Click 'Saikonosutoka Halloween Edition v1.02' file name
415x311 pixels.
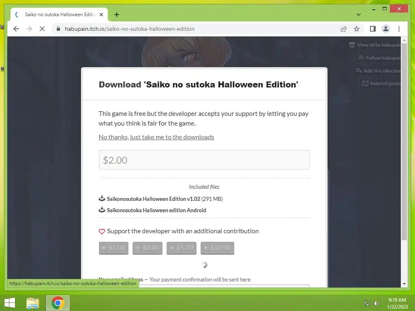154,199
